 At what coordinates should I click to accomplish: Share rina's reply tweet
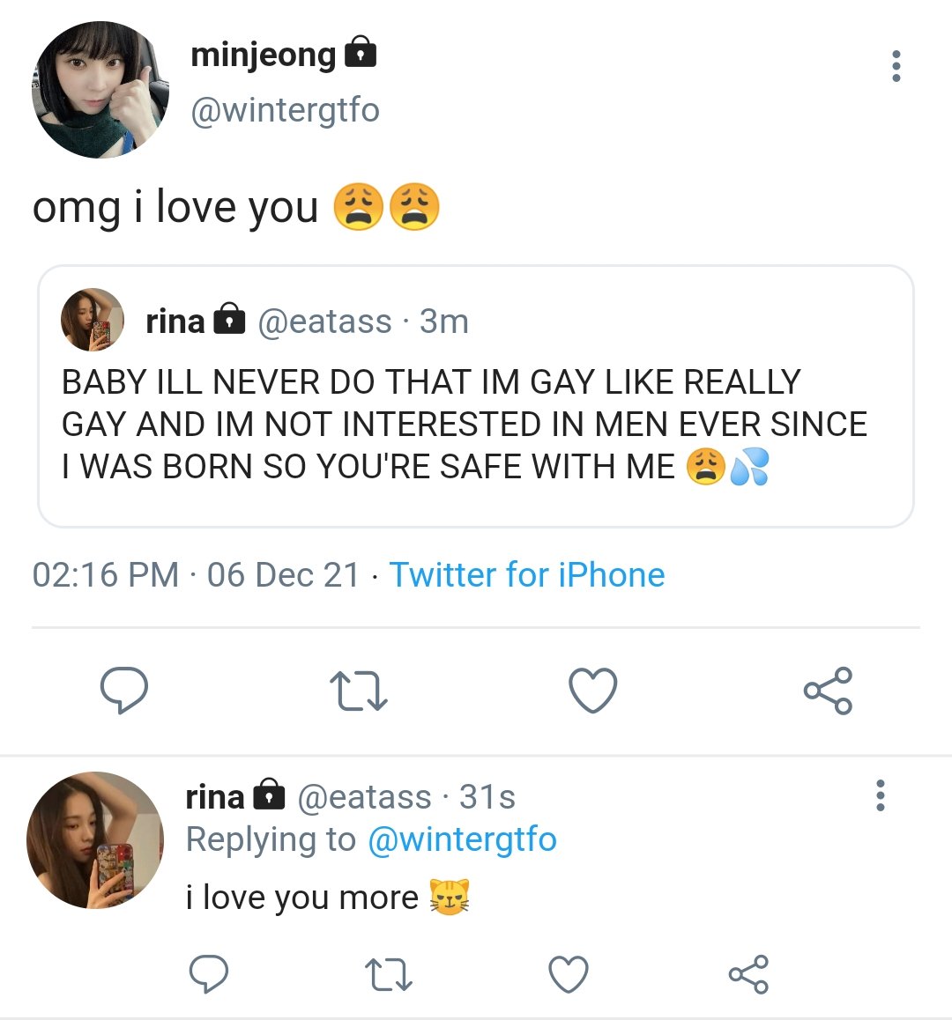click(748, 974)
